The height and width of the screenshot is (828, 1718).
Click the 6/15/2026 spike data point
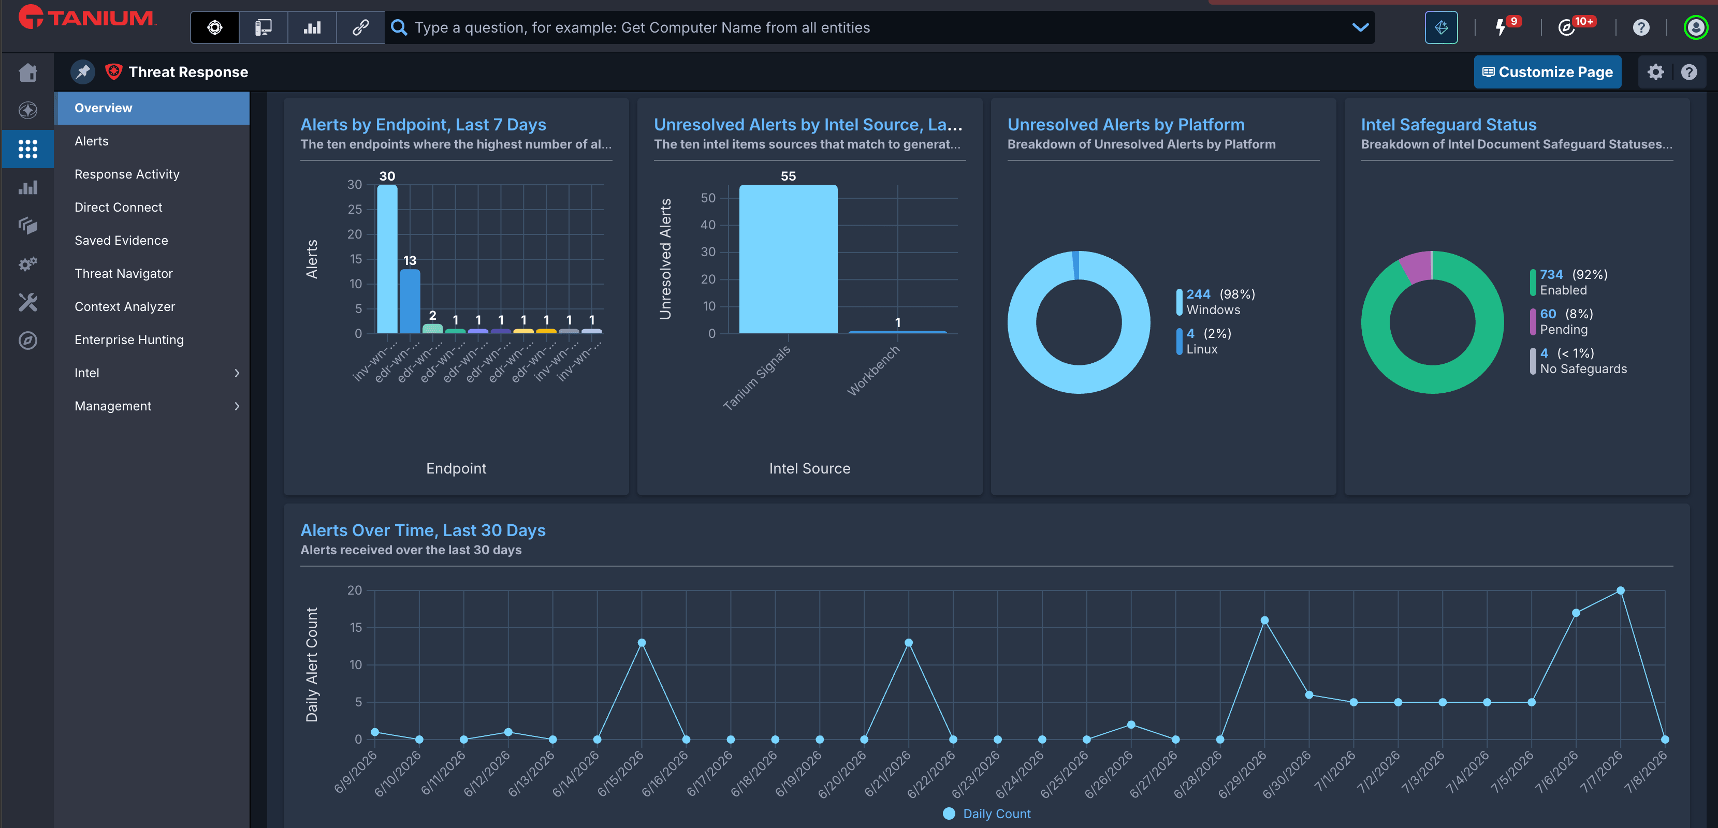[641, 643]
